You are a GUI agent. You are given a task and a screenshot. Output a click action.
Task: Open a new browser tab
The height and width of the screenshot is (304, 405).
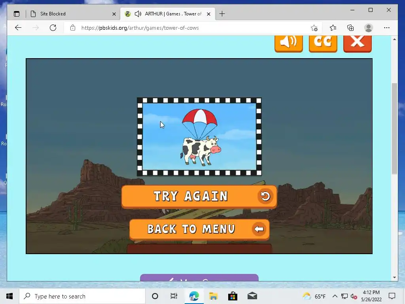pyautogui.click(x=222, y=14)
